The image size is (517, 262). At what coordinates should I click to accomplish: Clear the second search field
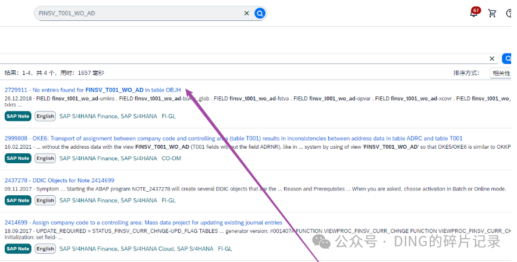click(x=491, y=59)
